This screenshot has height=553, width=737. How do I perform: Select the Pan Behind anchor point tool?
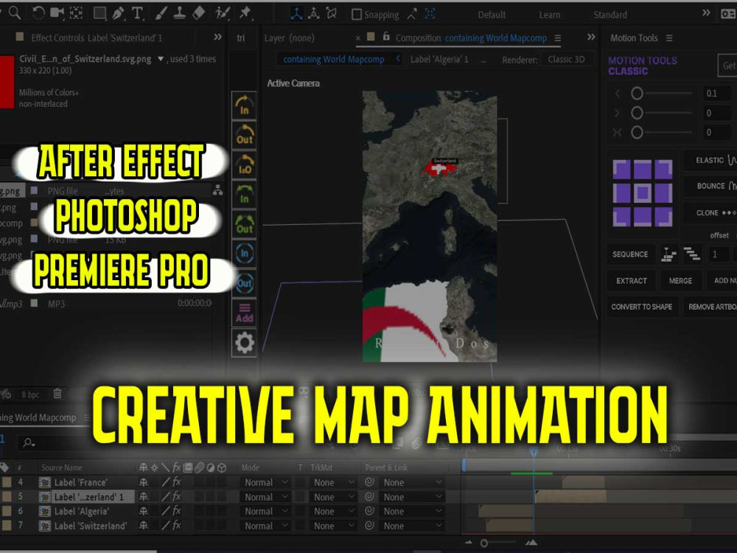coord(76,13)
